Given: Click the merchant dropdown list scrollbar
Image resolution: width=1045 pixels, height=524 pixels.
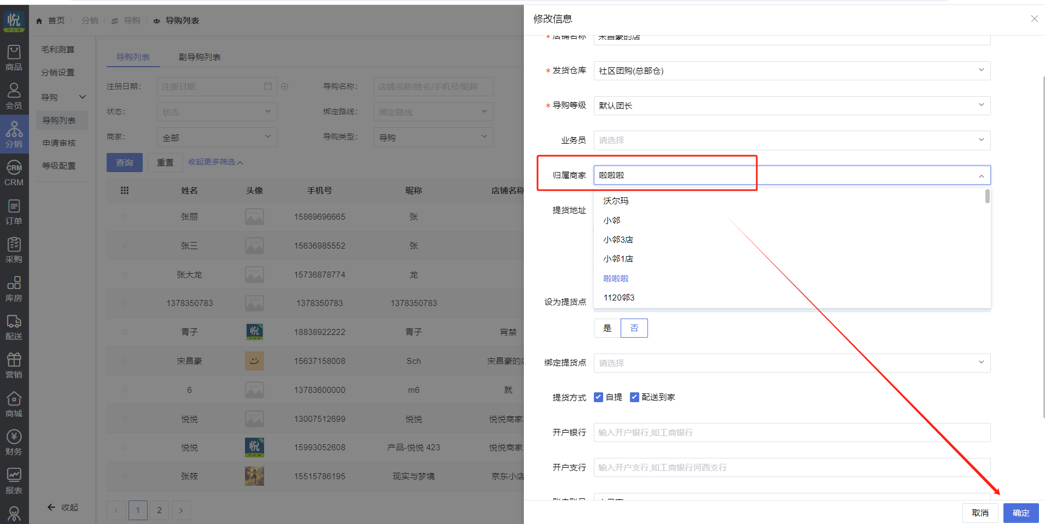Looking at the screenshot, I should [x=987, y=196].
